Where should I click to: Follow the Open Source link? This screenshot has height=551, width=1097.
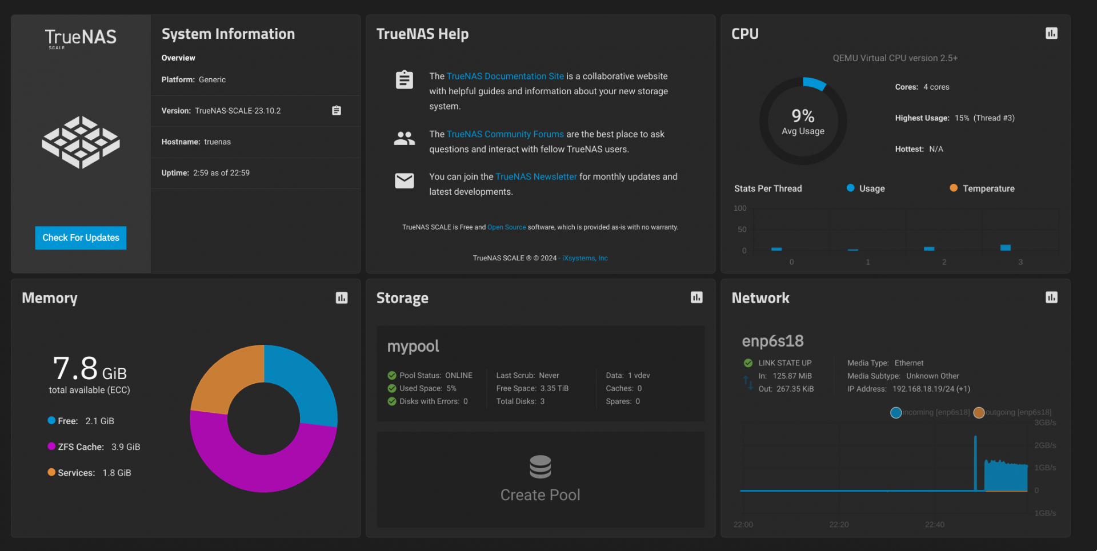(x=507, y=227)
